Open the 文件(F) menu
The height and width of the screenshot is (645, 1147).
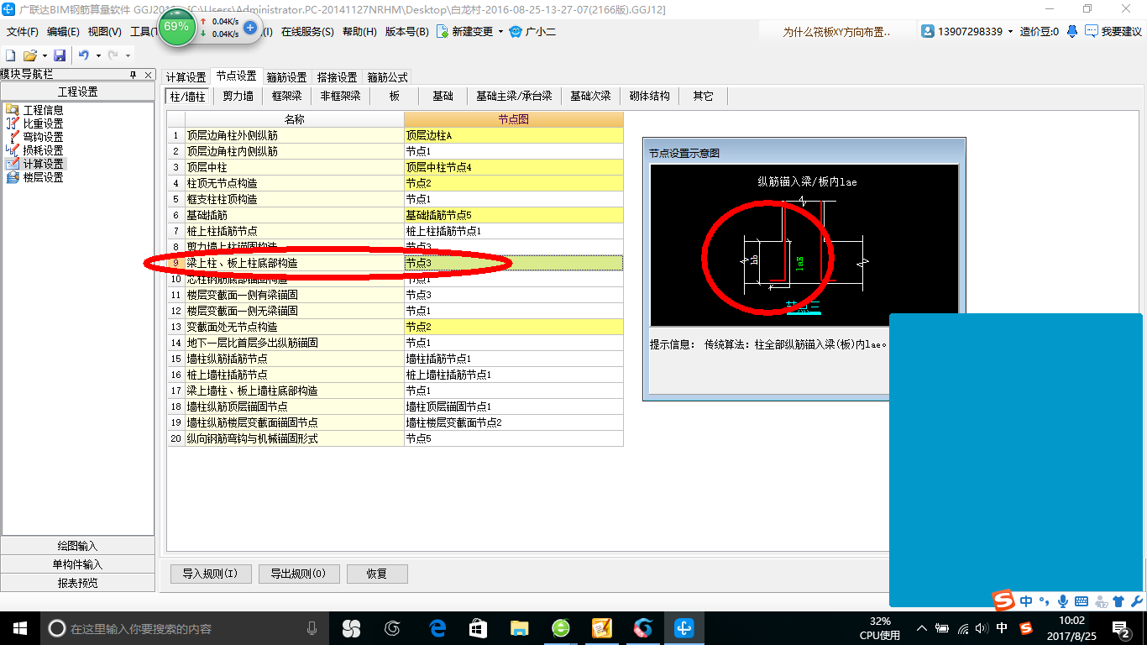pyautogui.click(x=23, y=32)
